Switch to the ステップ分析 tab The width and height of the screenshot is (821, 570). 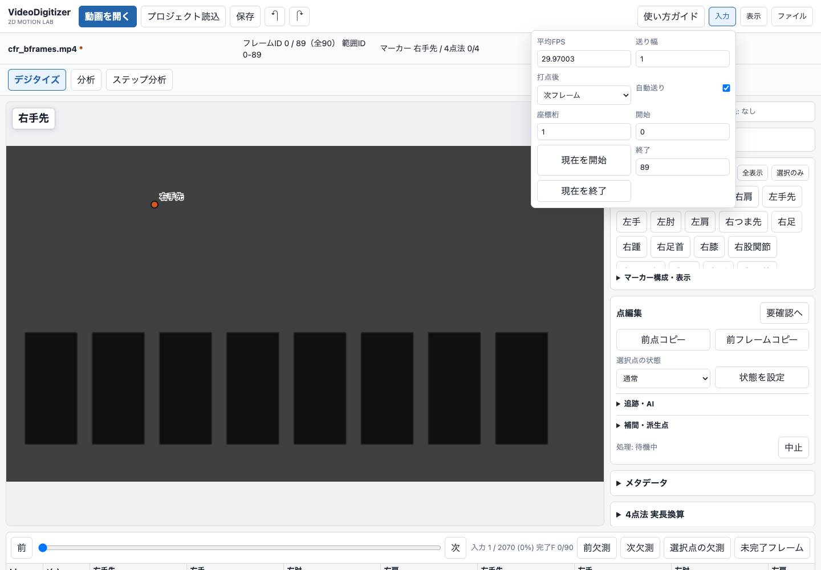pos(139,80)
